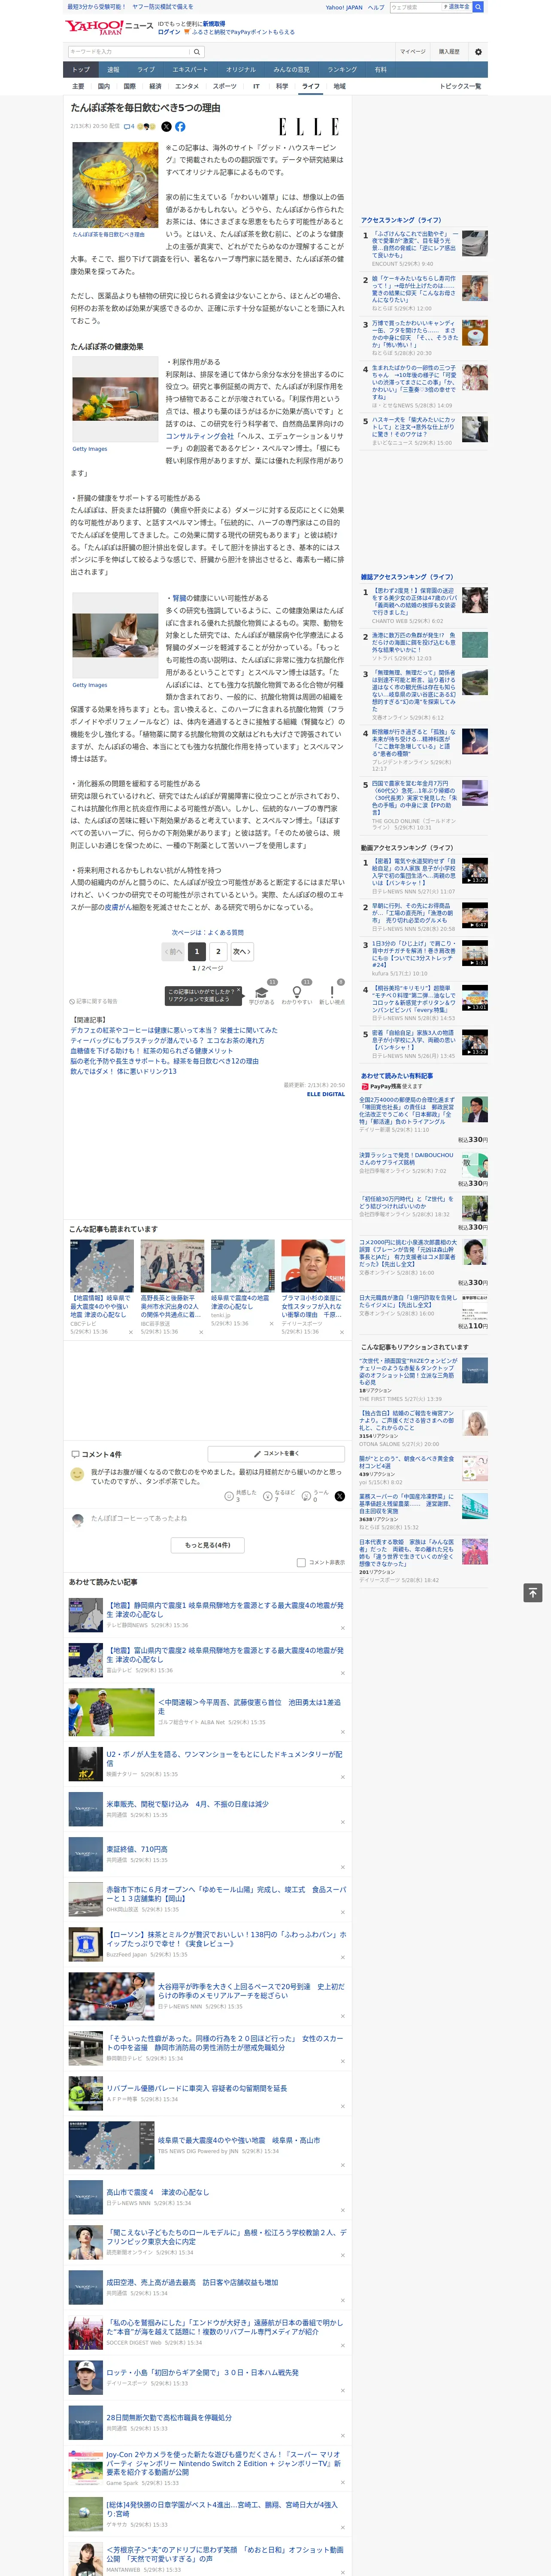Select the 速報 navigation tab
The width and height of the screenshot is (551, 2576).
pyautogui.click(x=113, y=70)
